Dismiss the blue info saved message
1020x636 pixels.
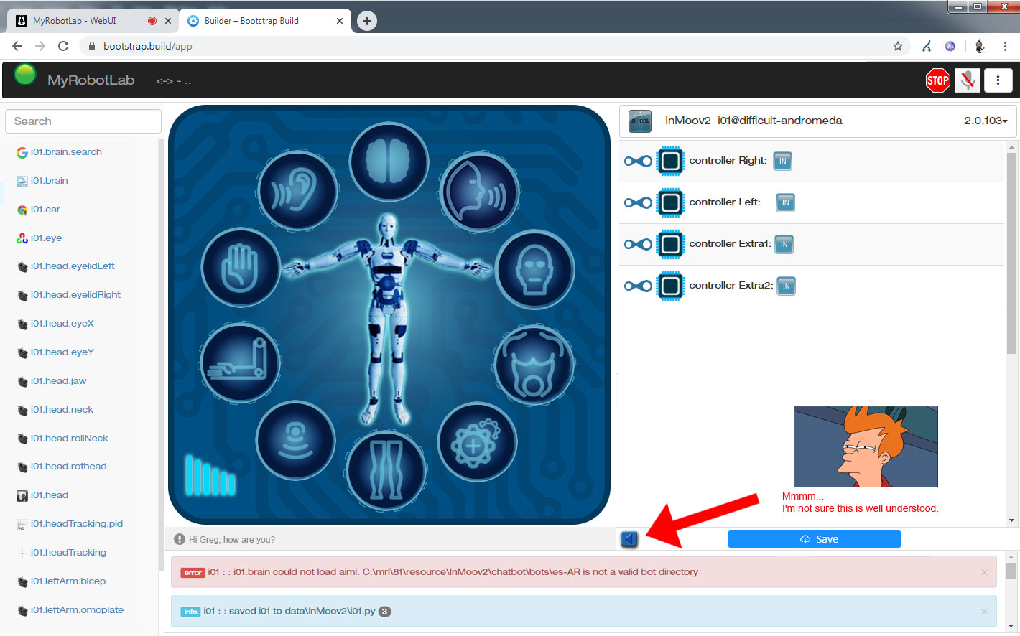coord(984,612)
